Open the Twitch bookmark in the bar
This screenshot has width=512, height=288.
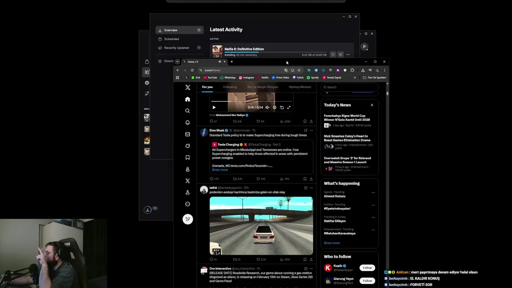[298, 78]
